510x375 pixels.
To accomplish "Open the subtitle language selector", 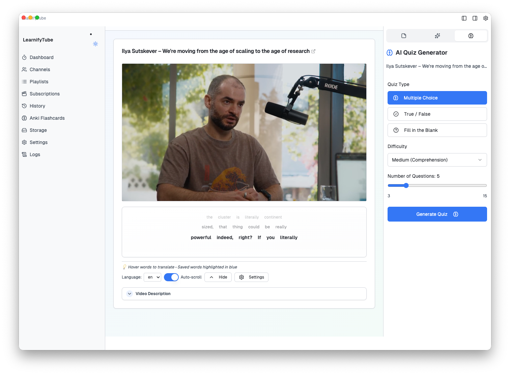I will [x=152, y=277].
